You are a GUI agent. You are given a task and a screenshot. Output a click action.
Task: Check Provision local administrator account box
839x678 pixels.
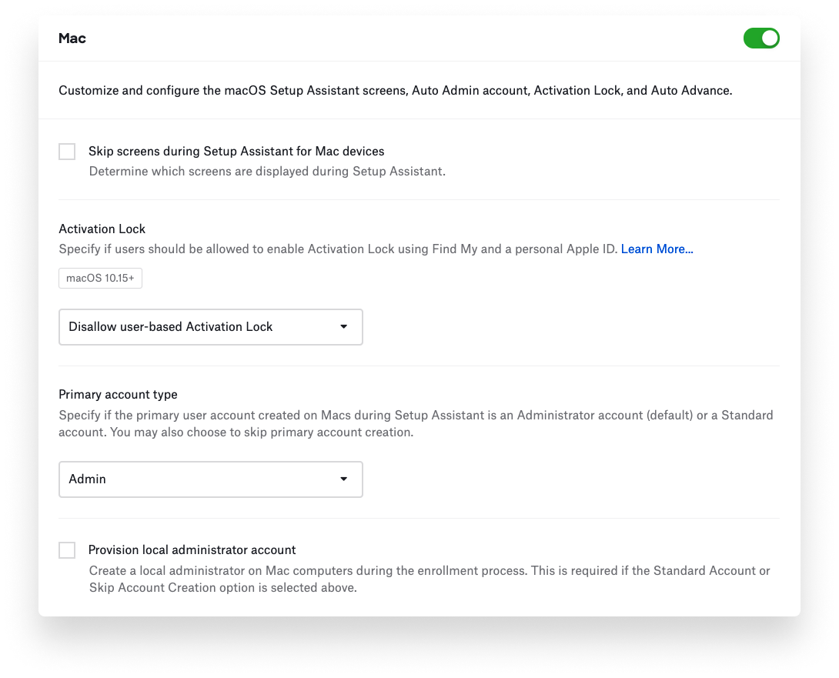[68, 550]
